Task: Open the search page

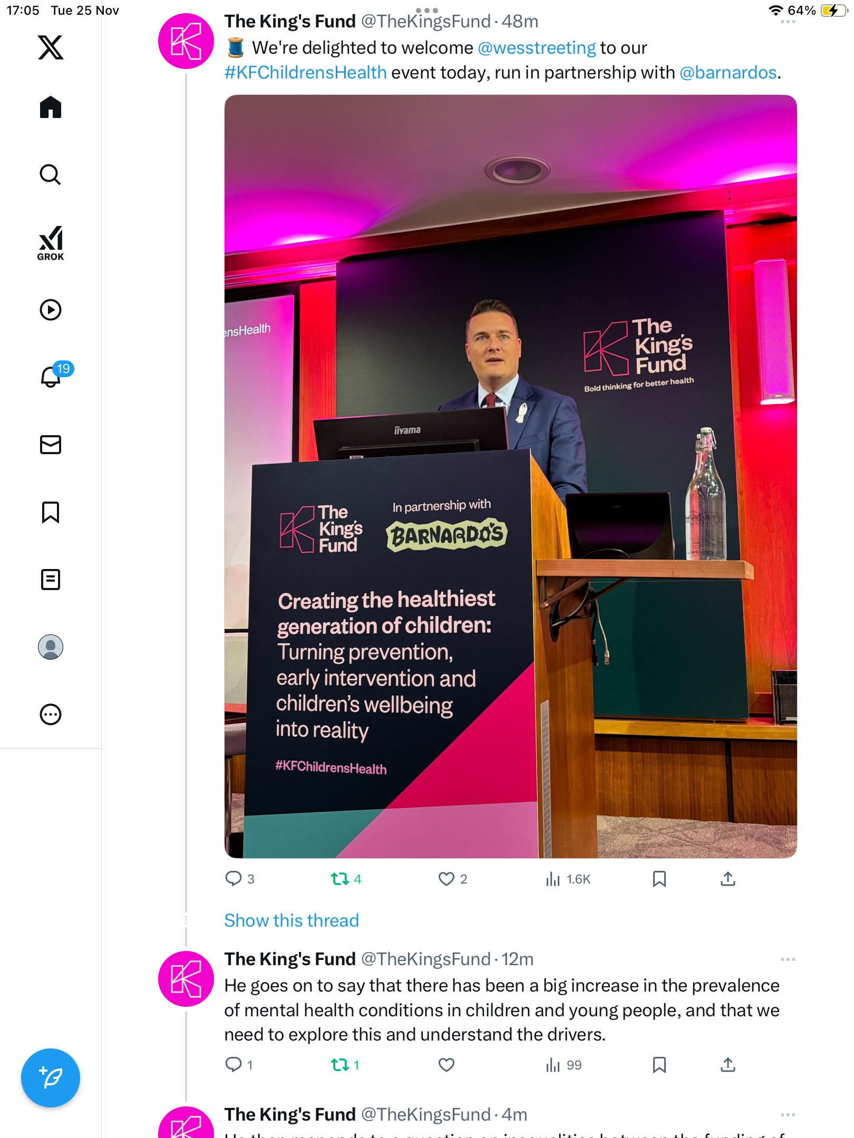Action: coord(51,175)
